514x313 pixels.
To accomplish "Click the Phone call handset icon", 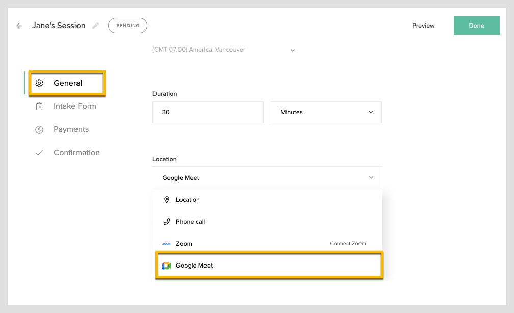I will coord(167,222).
